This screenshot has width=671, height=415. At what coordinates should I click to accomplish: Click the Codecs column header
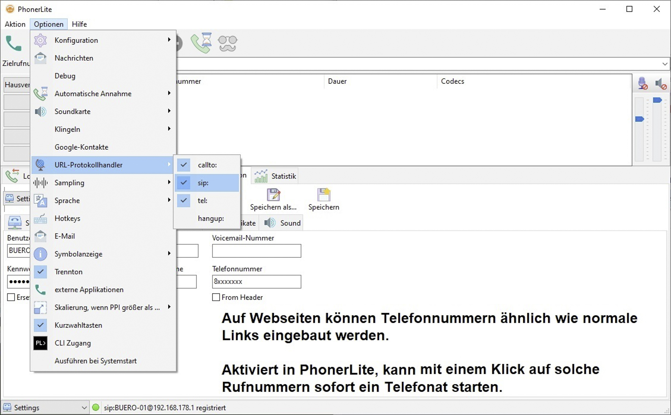tap(534, 81)
